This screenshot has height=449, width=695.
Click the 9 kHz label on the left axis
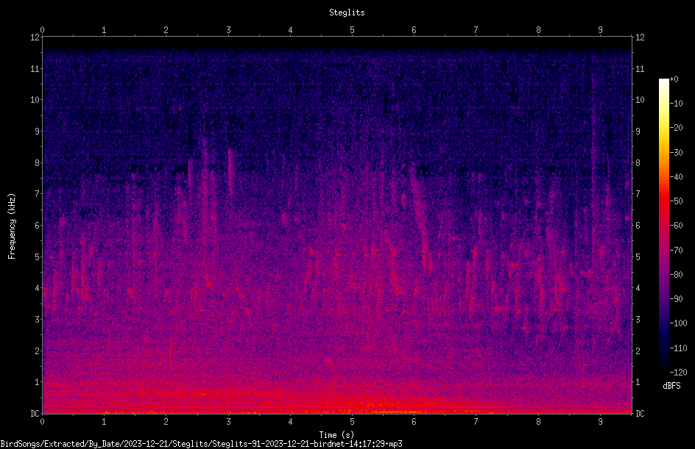(x=38, y=131)
